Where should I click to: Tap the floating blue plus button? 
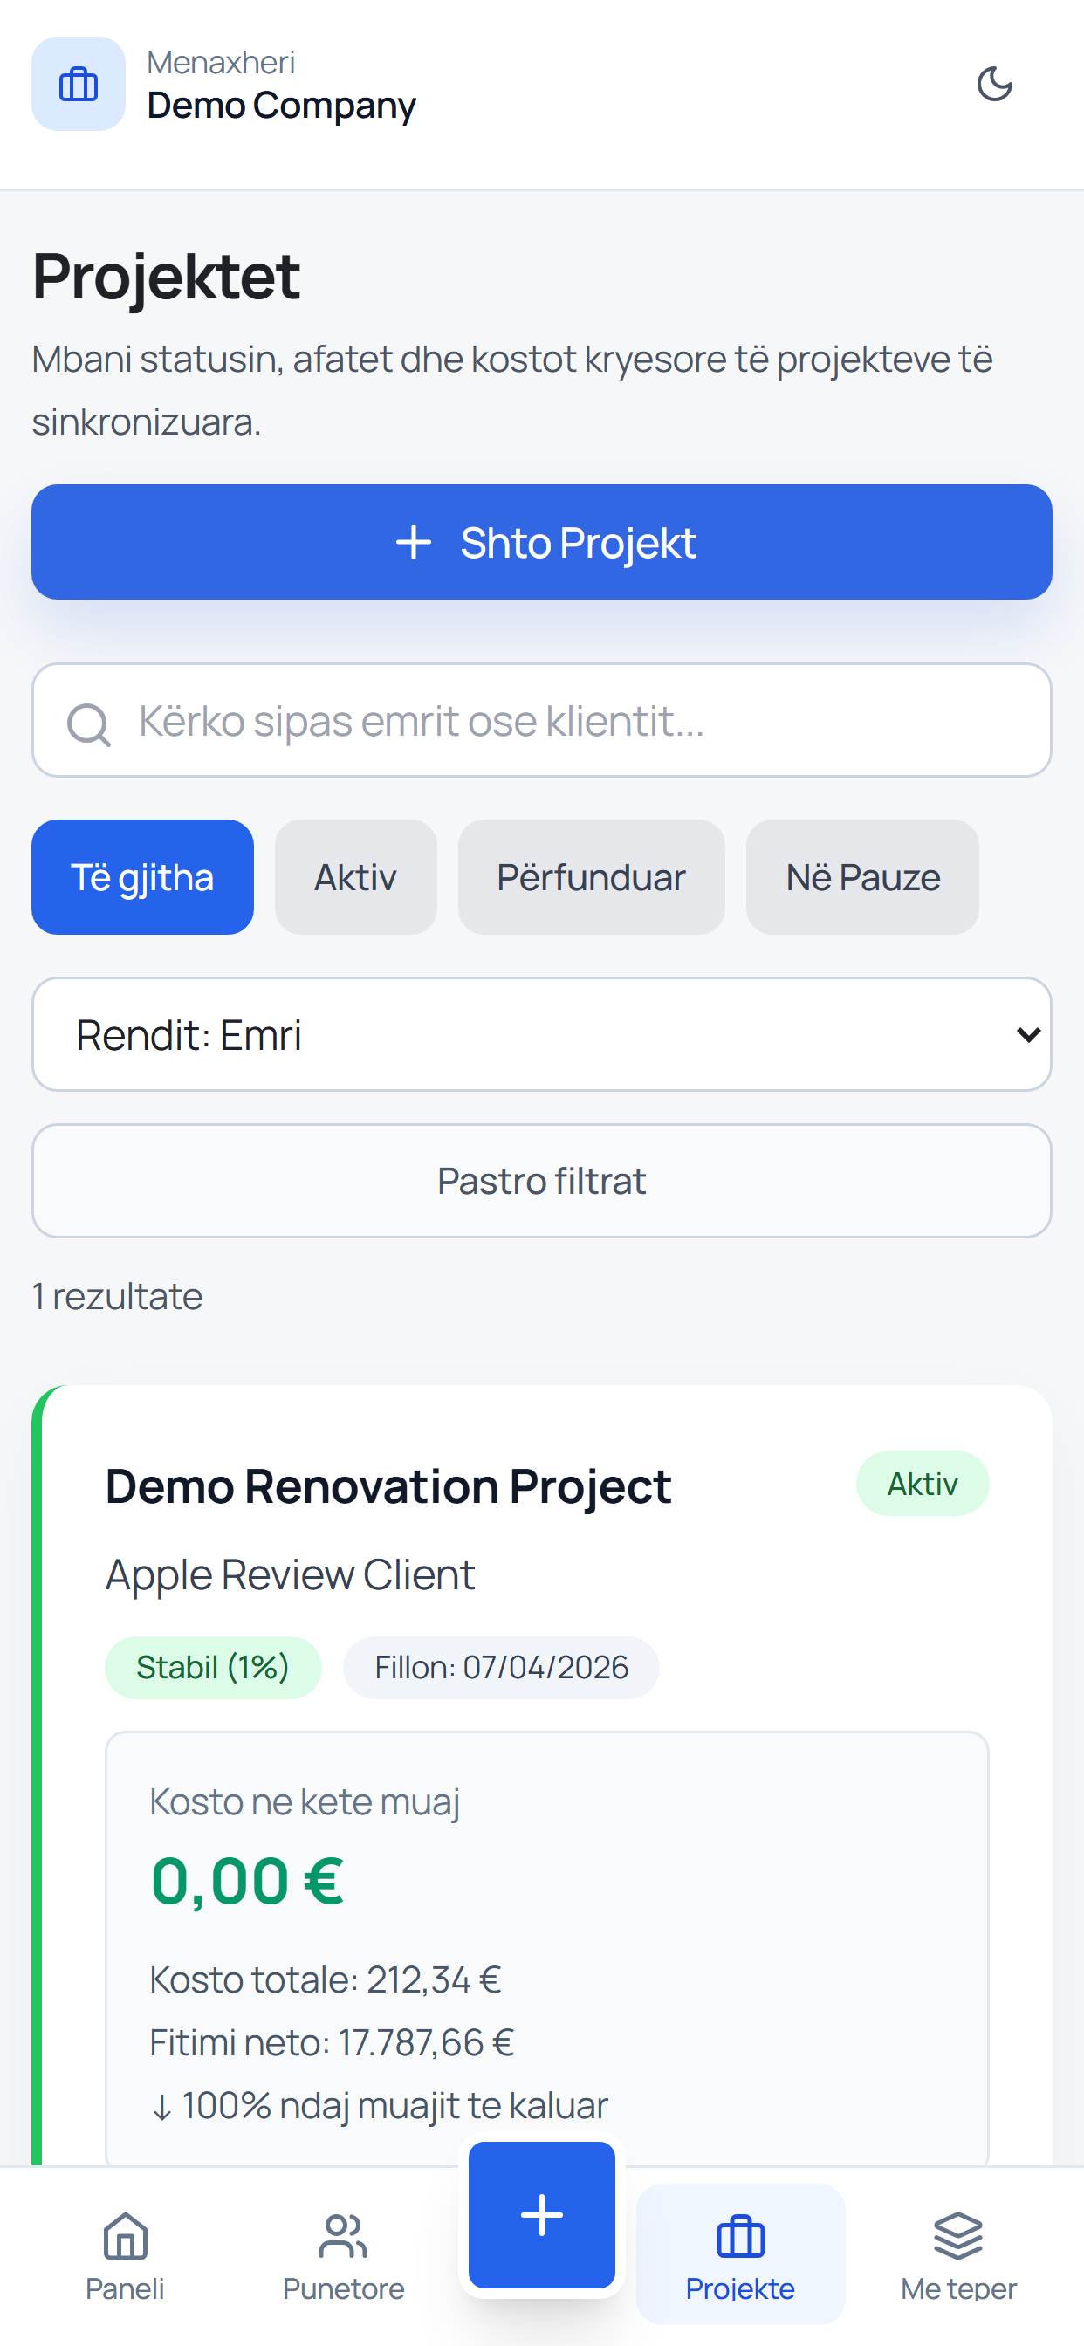pos(542,2215)
